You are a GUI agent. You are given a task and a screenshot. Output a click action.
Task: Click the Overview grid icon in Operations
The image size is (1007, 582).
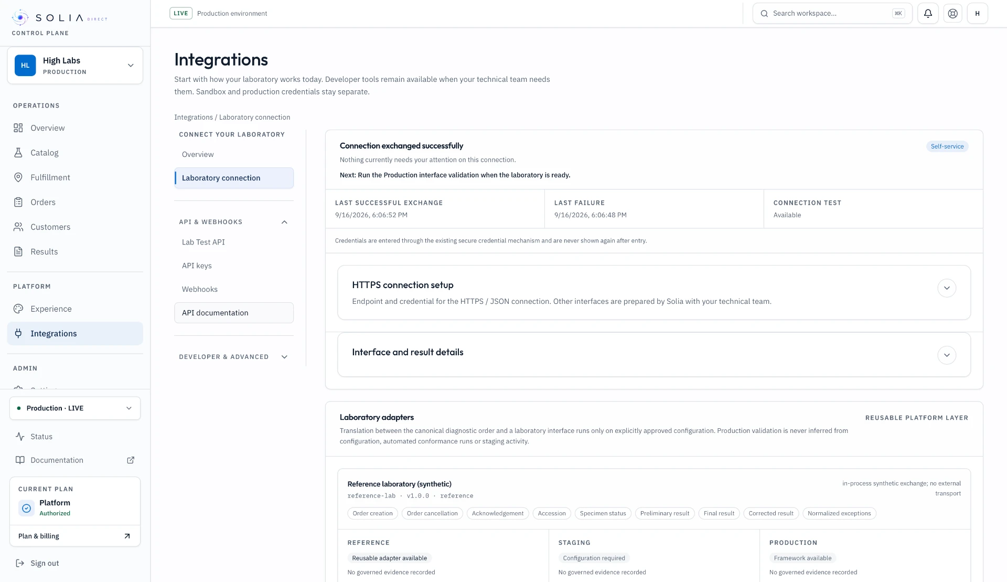pos(18,128)
